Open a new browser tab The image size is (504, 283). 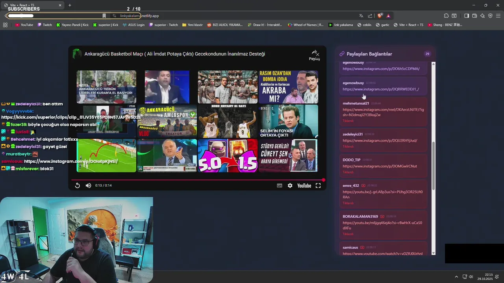[70, 6]
